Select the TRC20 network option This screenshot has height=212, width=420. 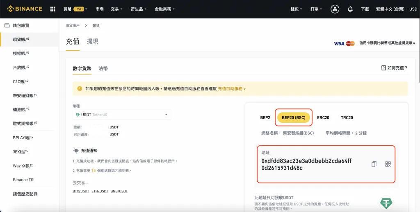347,118
